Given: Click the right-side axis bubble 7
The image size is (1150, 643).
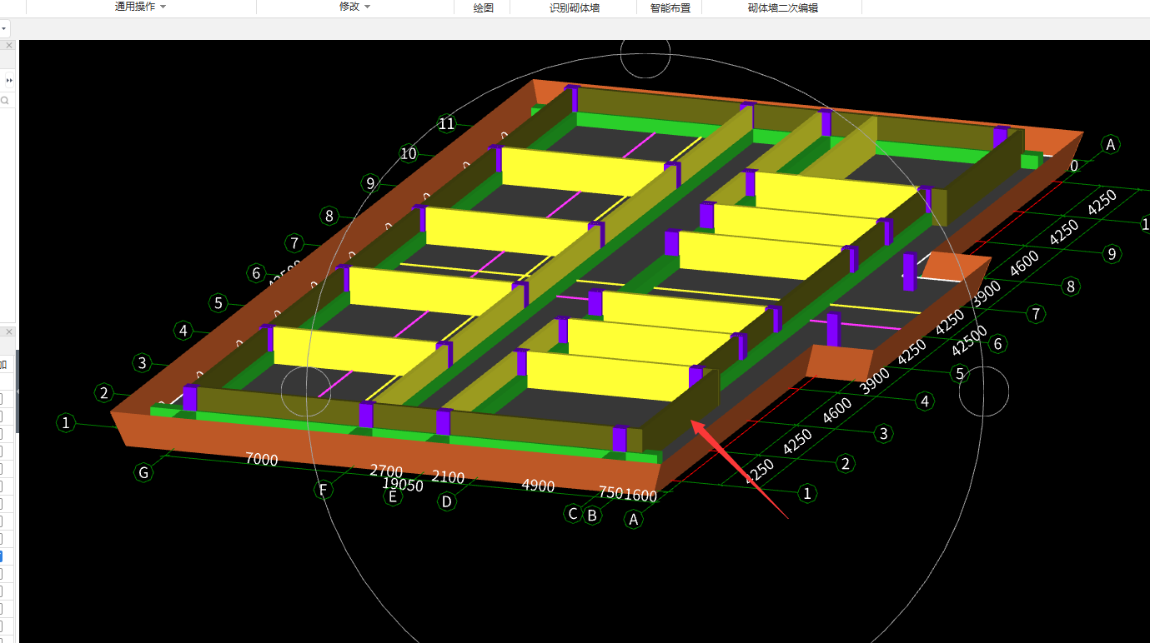Looking at the screenshot, I should [1036, 314].
